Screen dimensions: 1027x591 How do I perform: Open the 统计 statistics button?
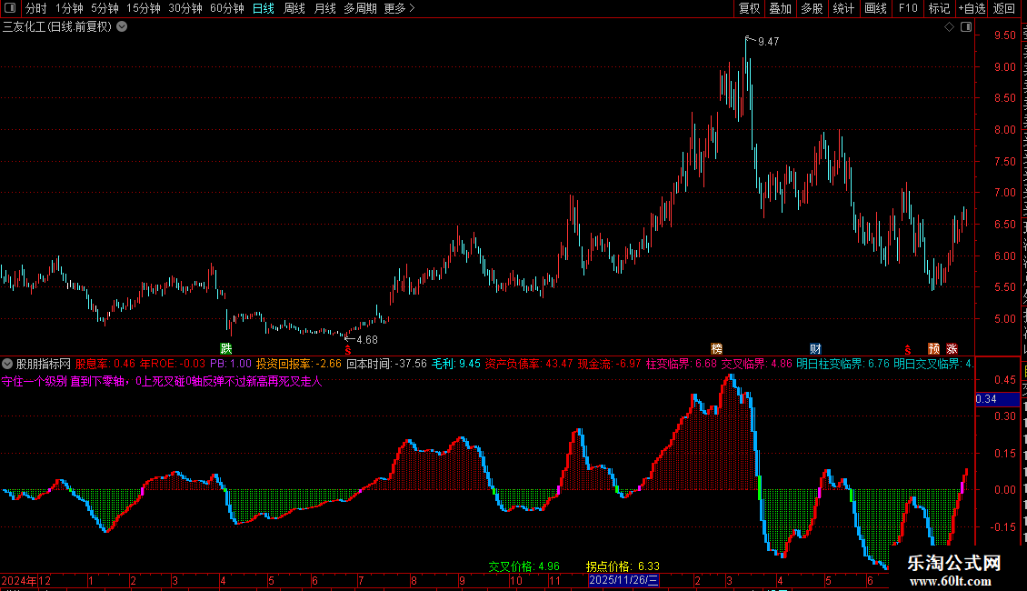tap(843, 8)
